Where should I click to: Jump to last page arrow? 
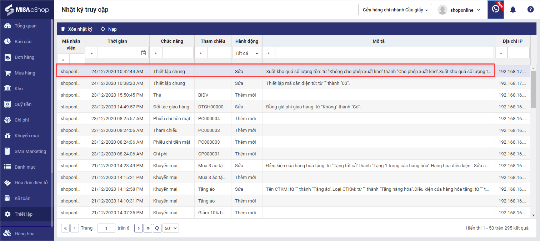pos(148,228)
